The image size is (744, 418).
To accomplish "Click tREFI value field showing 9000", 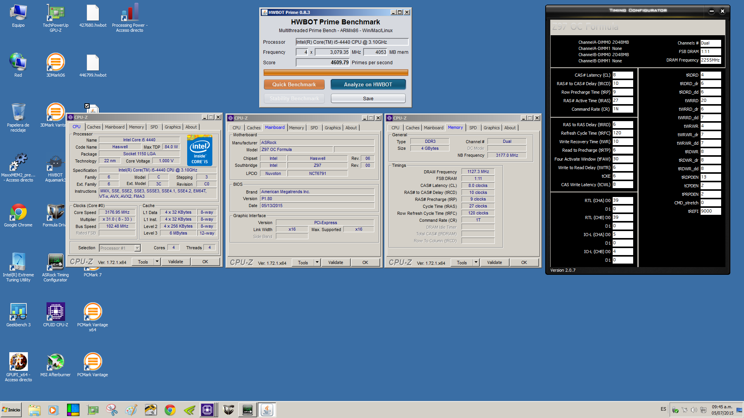I will (x=710, y=211).
